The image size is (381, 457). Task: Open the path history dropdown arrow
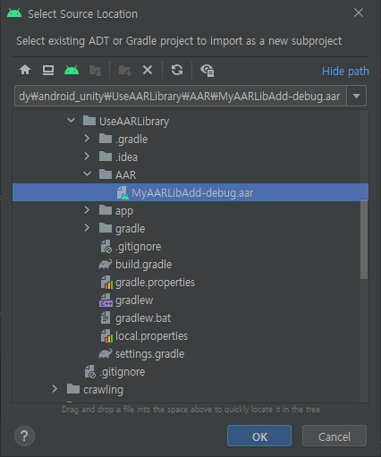click(x=356, y=96)
